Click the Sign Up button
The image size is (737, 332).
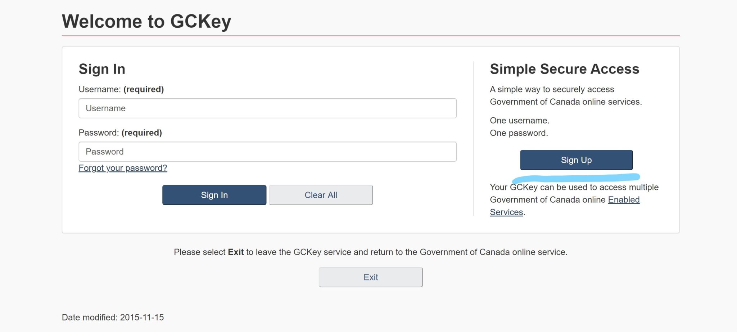[x=576, y=160]
